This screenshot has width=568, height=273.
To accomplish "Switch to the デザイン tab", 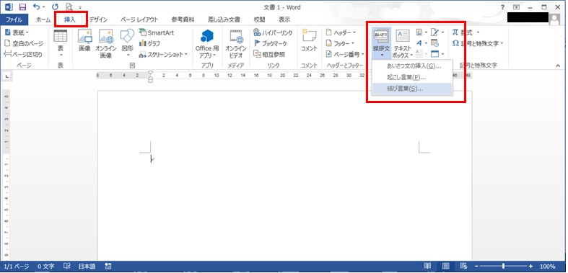I will coord(98,19).
